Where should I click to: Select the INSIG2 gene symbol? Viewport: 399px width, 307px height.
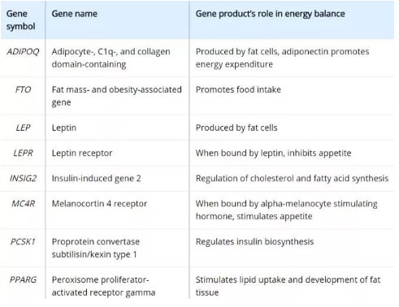coord(23,178)
